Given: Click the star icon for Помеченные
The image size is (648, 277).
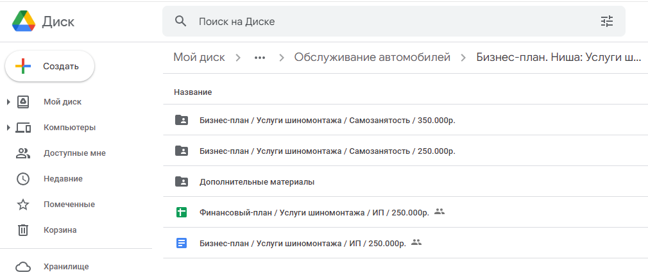Looking at the screenshot, I should click(23, 205).
